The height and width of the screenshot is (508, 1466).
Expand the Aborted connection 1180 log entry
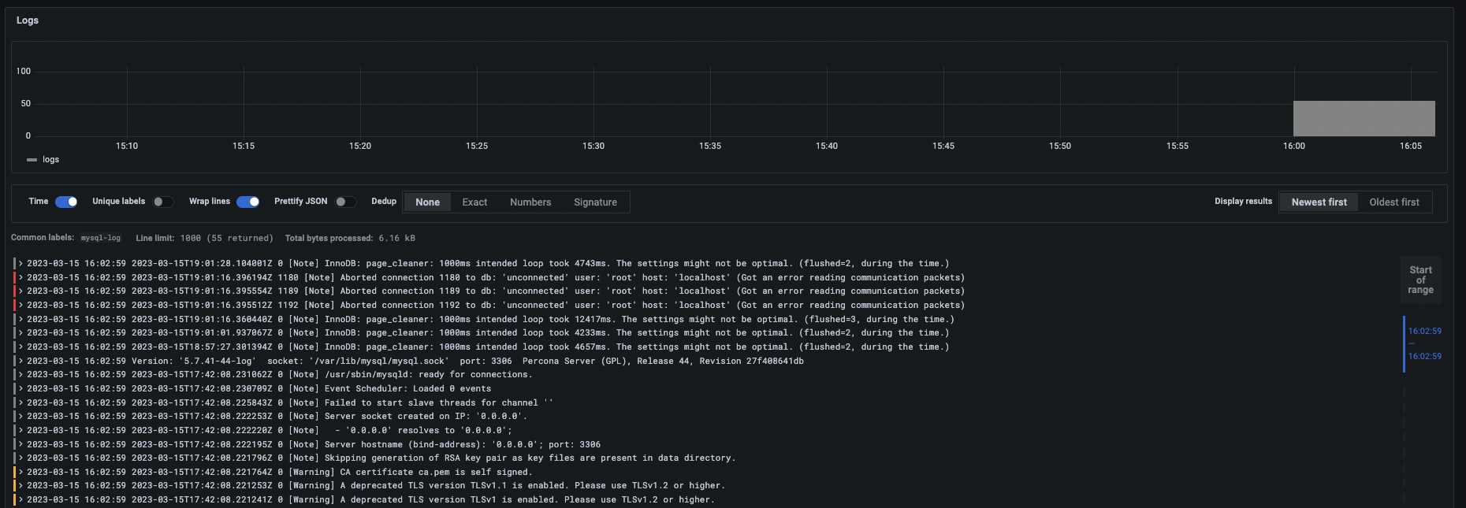[21, 278]
